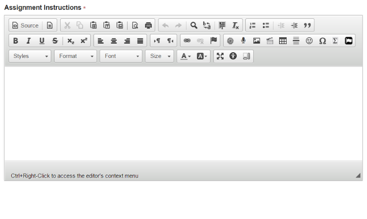Insert a Table
The width and height of the screenshot is (367, 219).
(283, 41)
